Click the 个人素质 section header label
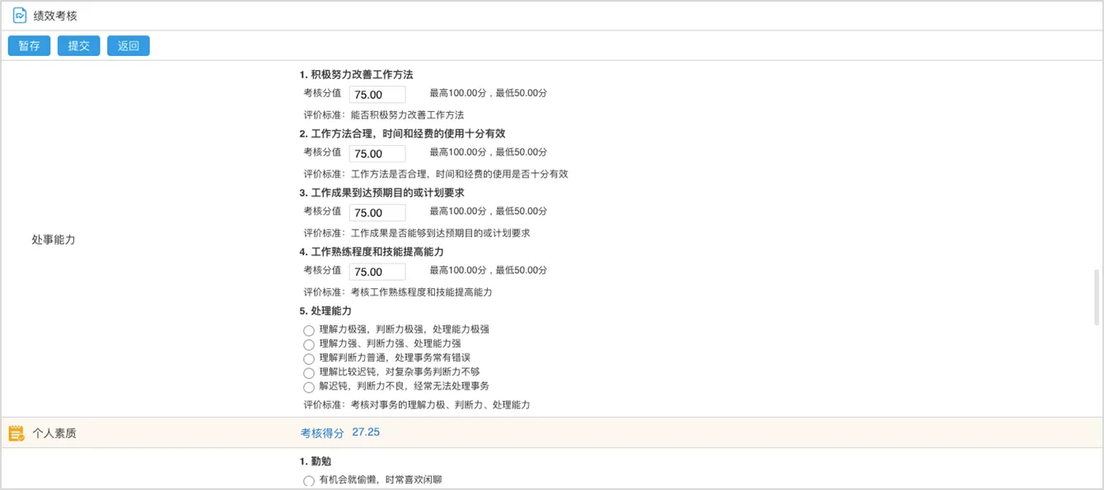Screen dimensions: 1104x490 tap(54, 433)
